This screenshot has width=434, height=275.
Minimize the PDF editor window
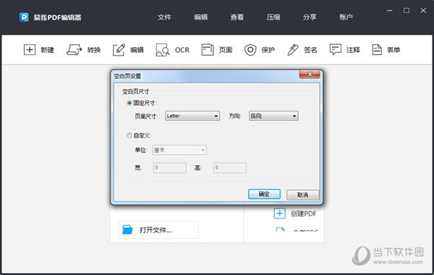coord(390,11)
